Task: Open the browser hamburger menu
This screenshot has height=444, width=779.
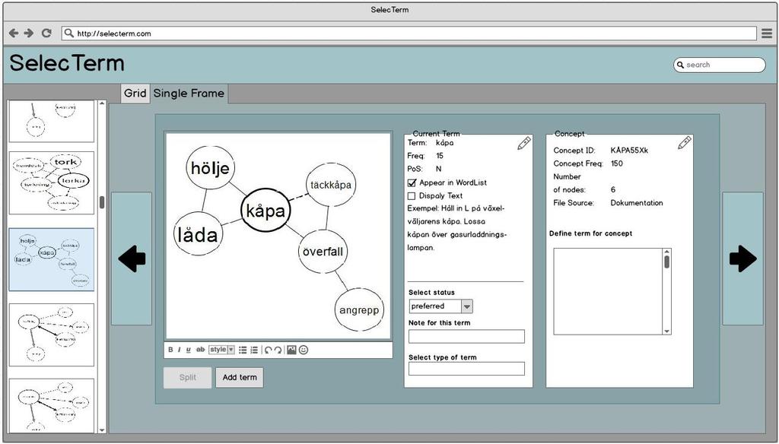Action: 767,33
